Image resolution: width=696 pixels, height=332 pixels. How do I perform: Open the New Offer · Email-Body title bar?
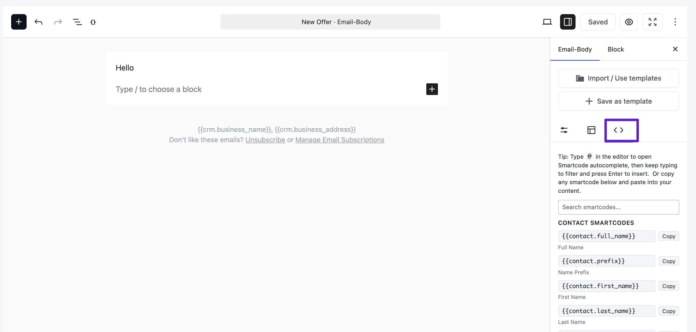330,22
